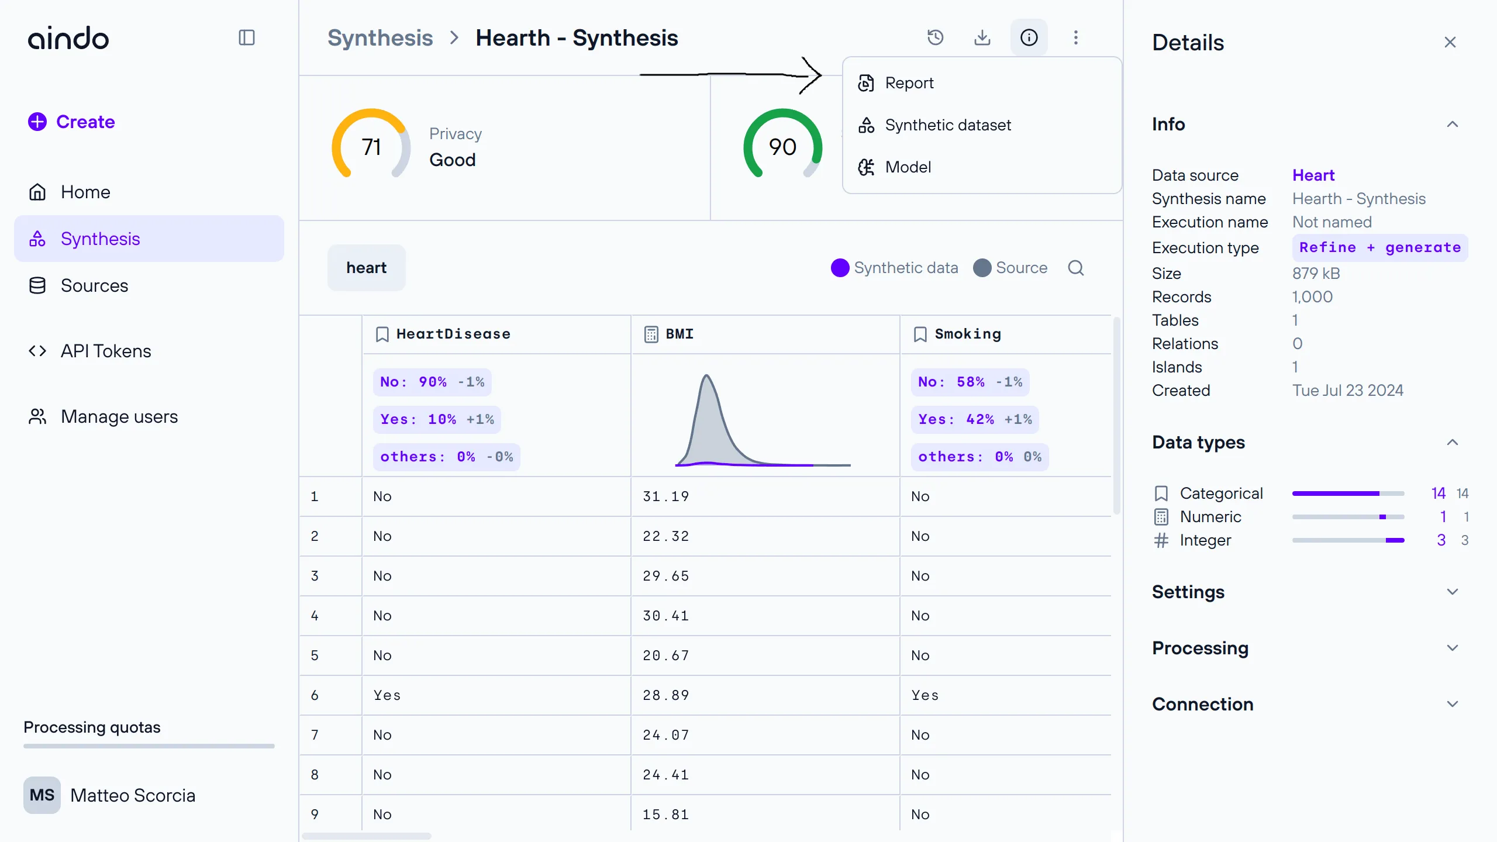Click the Processing quotas progress bar
The height and width of the screenshot is (842, 1497).
(x=149, y=746)
